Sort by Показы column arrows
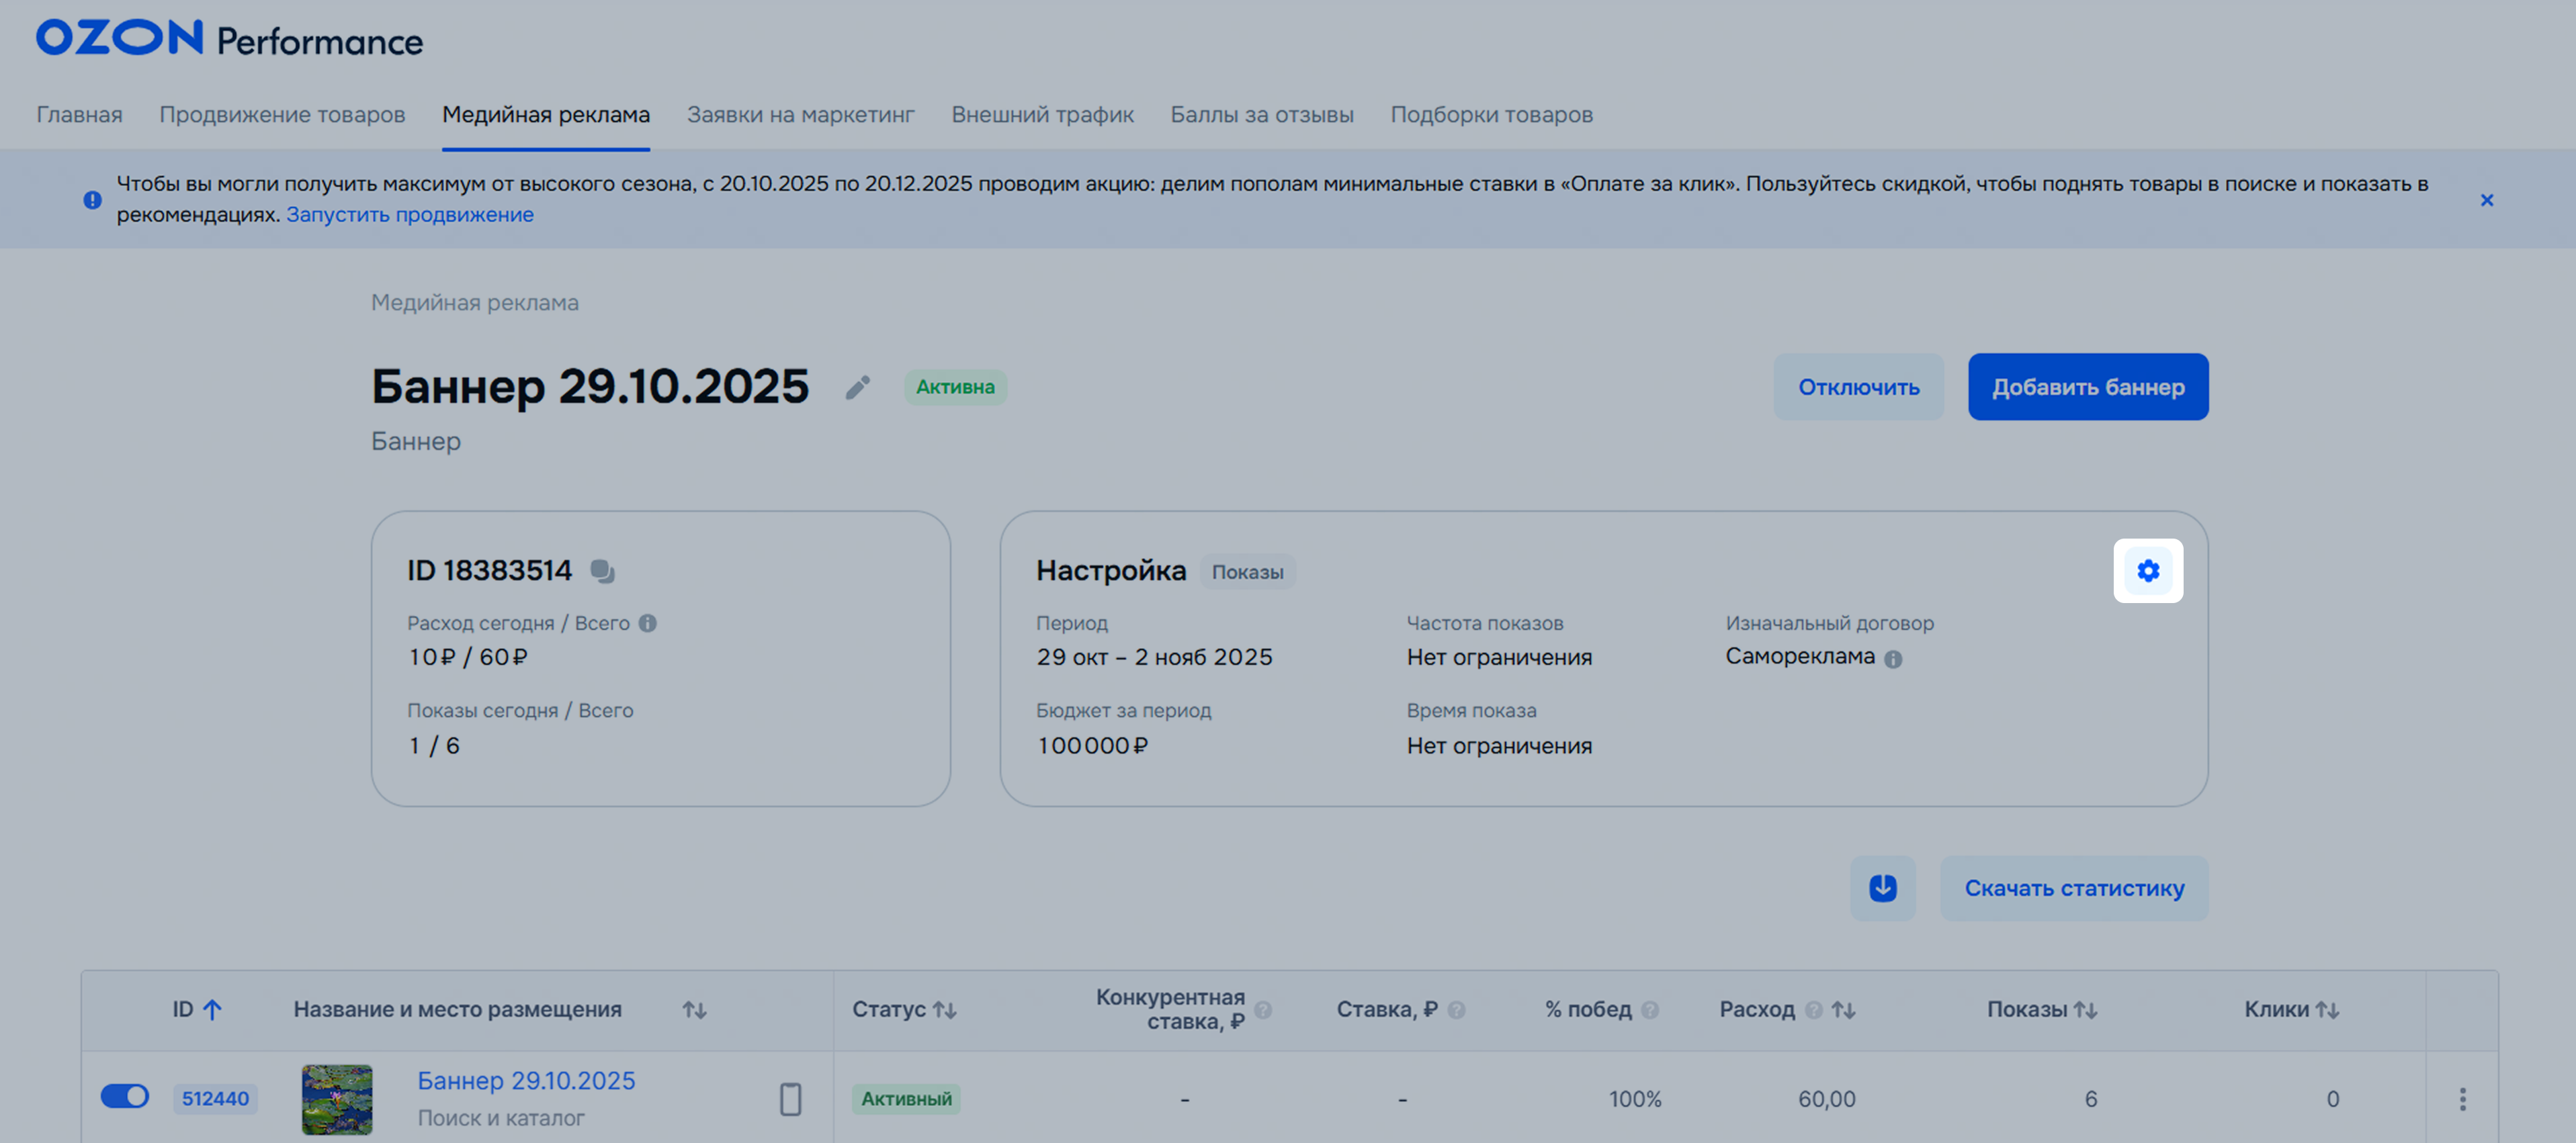The image size is (2576, 1143). pyautogui.click(x=2085, y=1009)
